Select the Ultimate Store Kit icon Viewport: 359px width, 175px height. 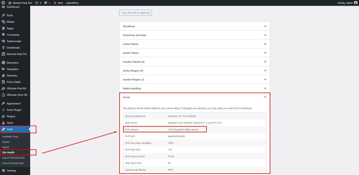pos(3,95)
